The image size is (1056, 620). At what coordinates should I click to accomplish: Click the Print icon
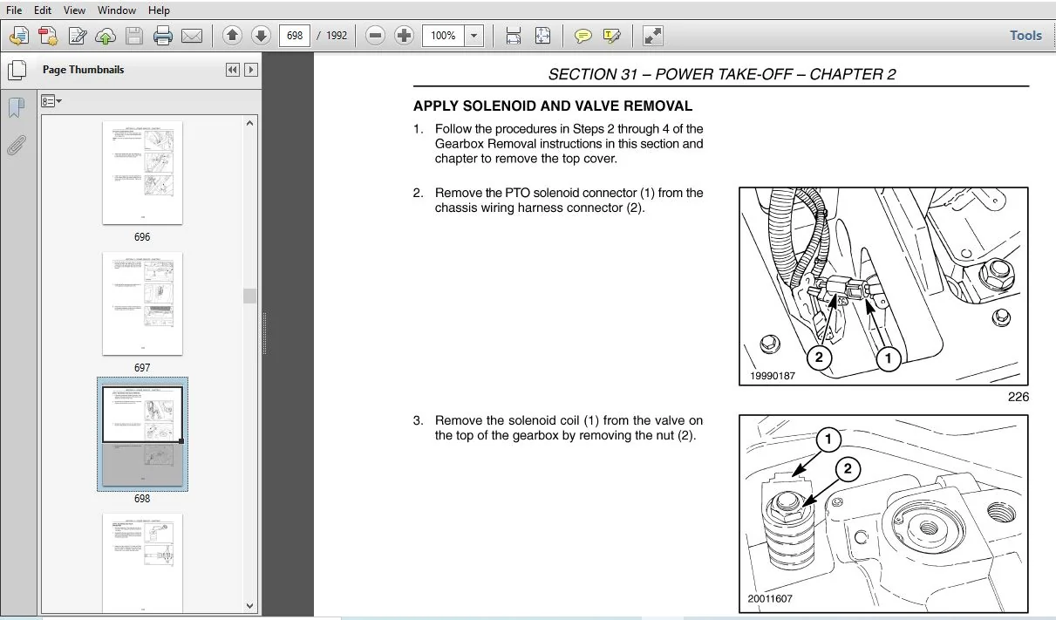click(162, 36)
